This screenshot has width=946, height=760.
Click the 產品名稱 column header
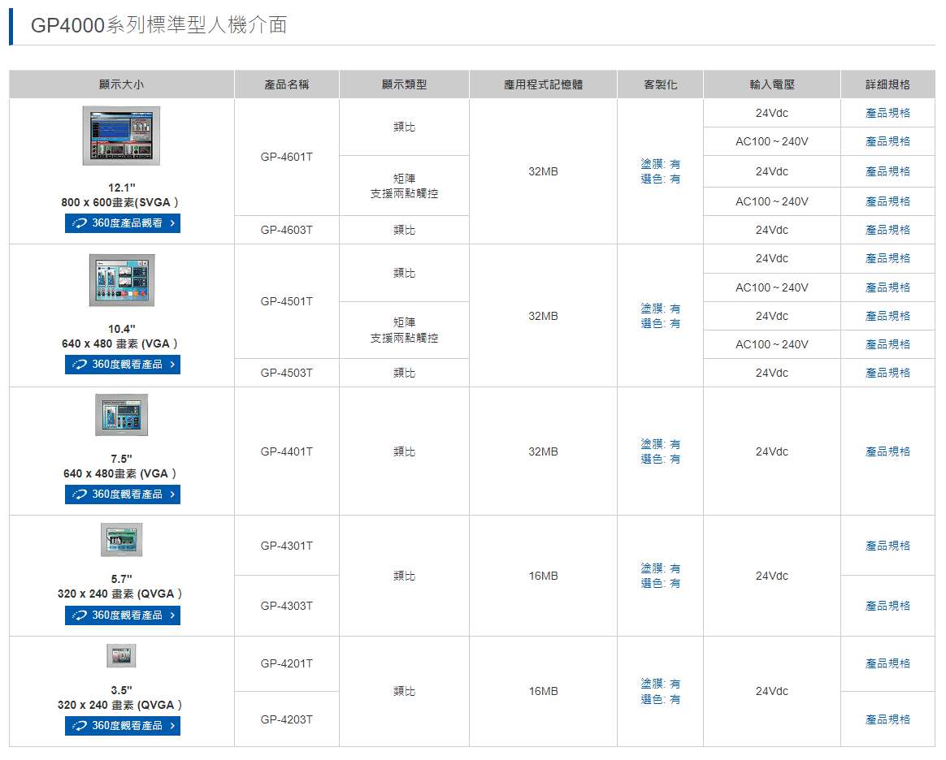(287, 84)
